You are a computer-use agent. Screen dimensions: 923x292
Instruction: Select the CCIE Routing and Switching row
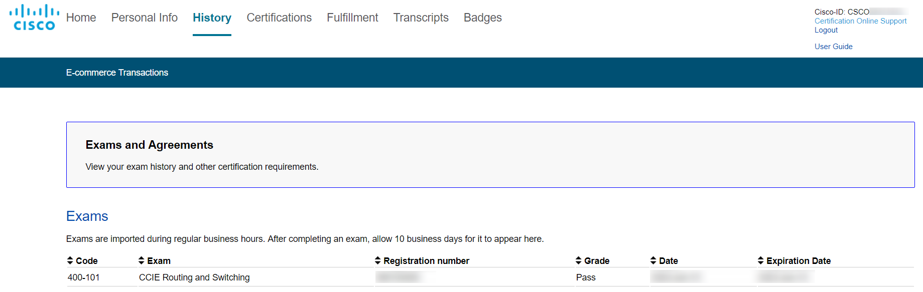[490, 277]
